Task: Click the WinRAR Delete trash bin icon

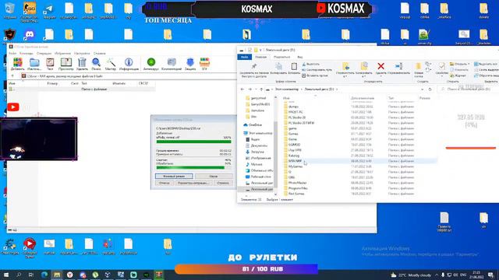Action: tap(82, 62)
